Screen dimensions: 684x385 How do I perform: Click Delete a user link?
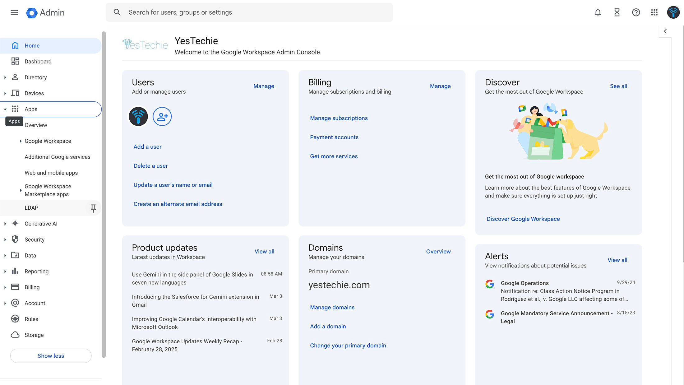150,166
